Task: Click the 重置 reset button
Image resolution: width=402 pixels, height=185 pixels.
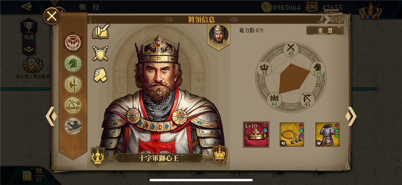Action: 325,30
